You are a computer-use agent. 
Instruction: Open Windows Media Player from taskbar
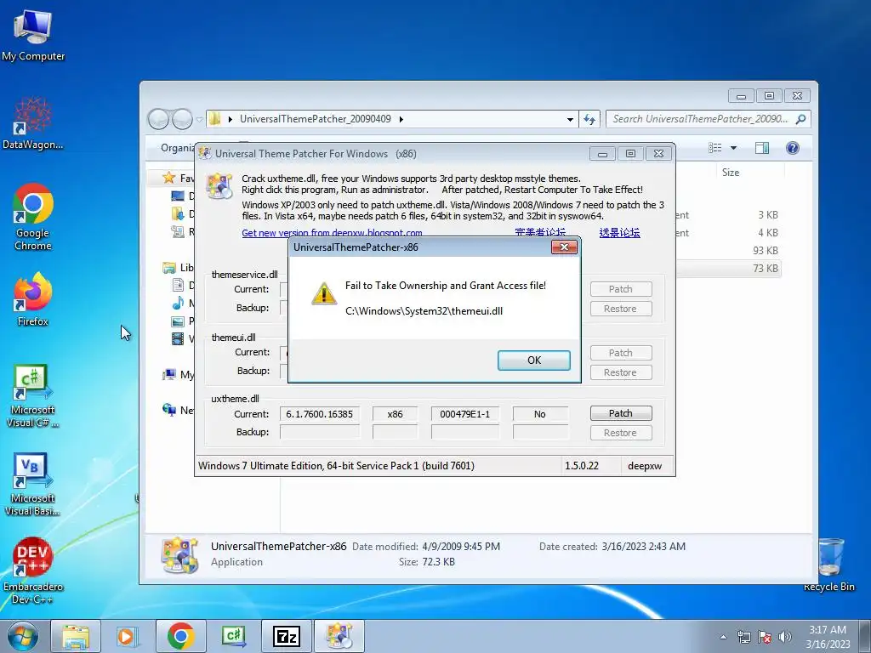128,636
